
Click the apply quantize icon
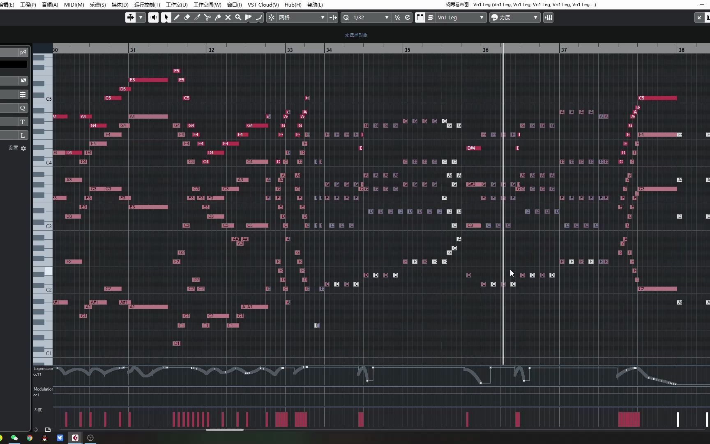coord(397,17)
